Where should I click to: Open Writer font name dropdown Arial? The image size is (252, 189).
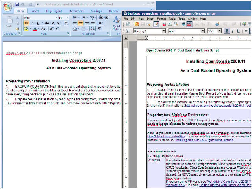pyautogui.click(x=203, y=31)
